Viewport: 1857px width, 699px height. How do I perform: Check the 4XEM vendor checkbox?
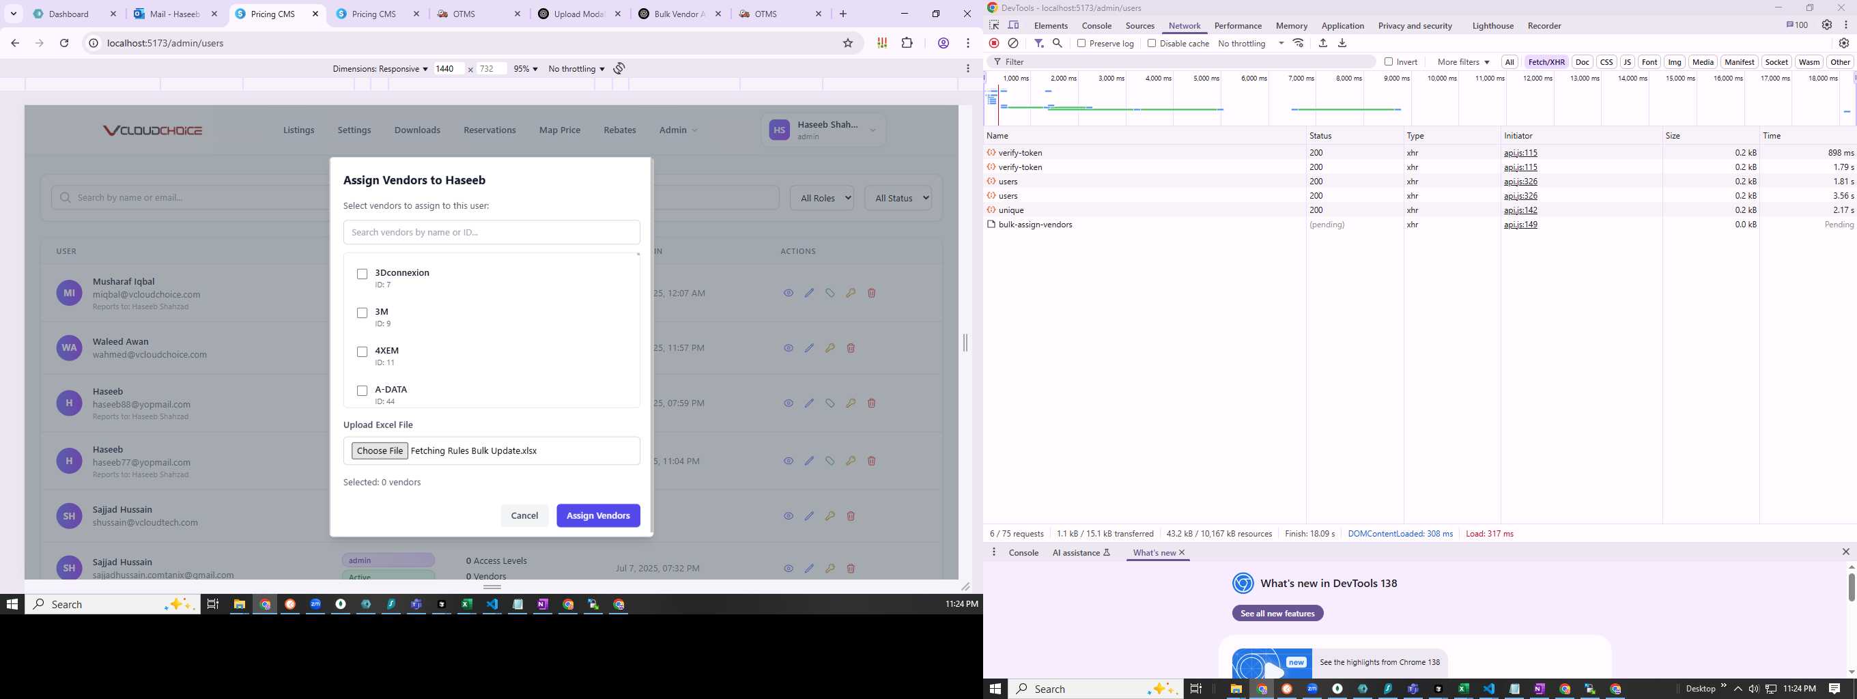click(363, 352)
